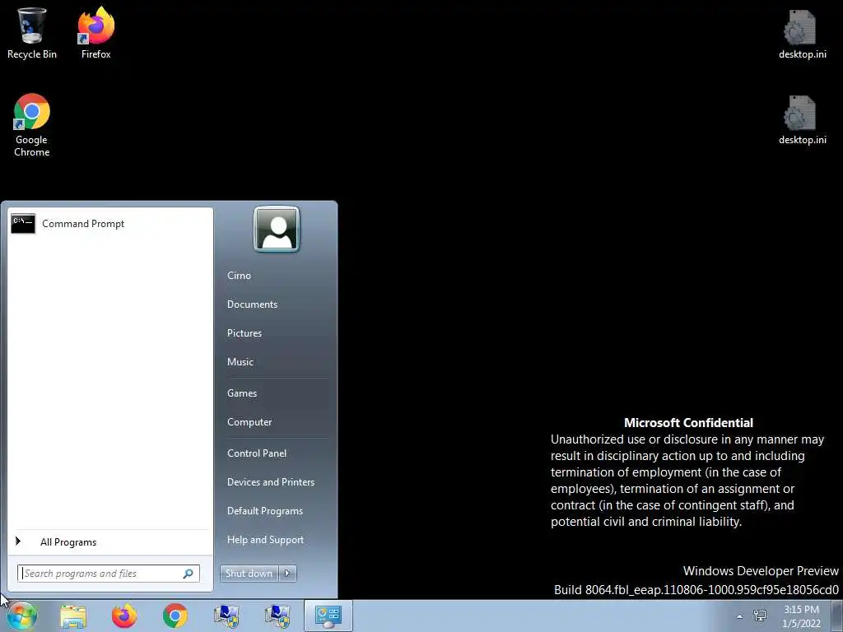Launch Firefox from the taskbar
843x632 pixels.
pyautogui.click(x=124, y=616)
